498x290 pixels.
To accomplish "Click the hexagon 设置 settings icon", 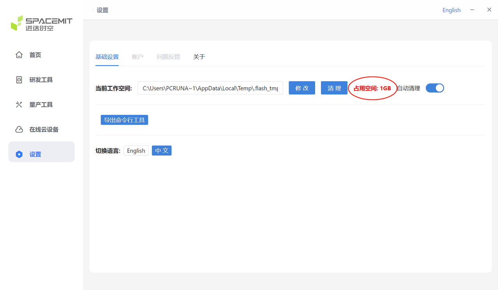I will (19, 154).
